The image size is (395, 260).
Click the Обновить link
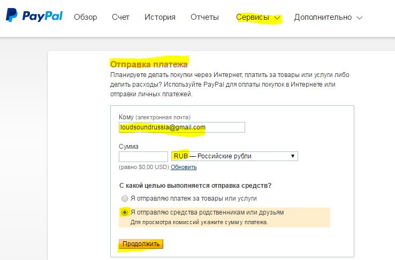(x=184, y=167)
